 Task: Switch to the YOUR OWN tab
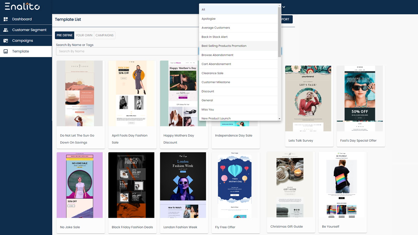click(84, 35)
